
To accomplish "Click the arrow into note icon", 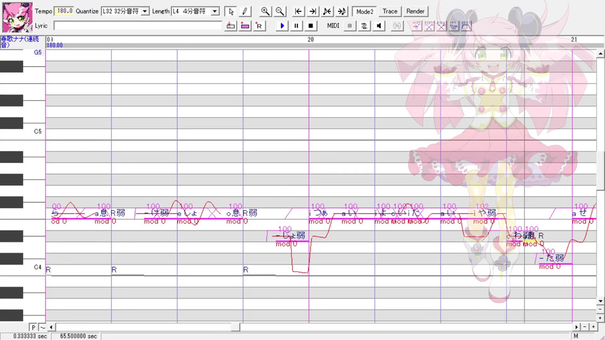I will [x=342, y=11].
